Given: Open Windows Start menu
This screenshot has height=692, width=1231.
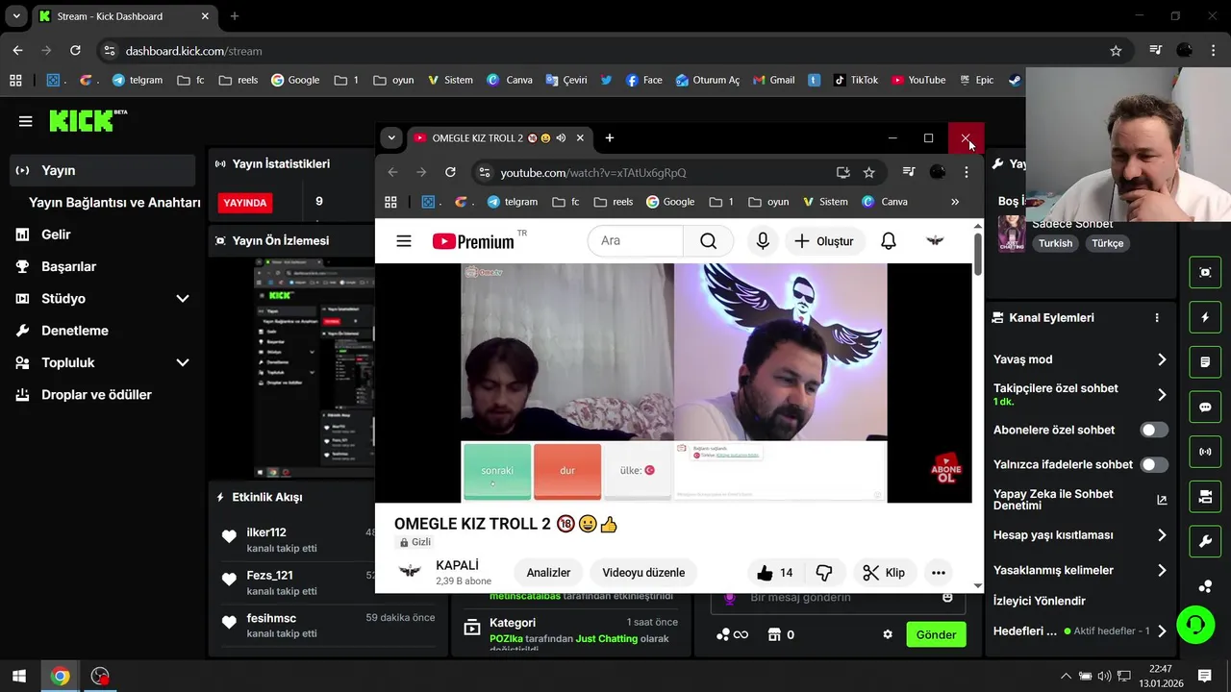Looking at the screenshot, I should (x=19, y=677).
